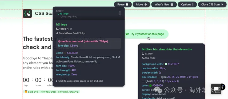The height and width of the screenshot is (99, 228).
Task: Click the #333333 color swatch
Action: pyautogui.click(x=65, y=53)
